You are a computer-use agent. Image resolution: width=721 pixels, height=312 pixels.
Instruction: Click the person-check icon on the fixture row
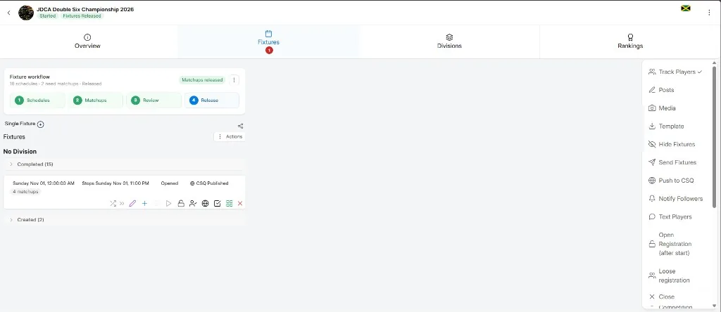(x=193, y=203)
